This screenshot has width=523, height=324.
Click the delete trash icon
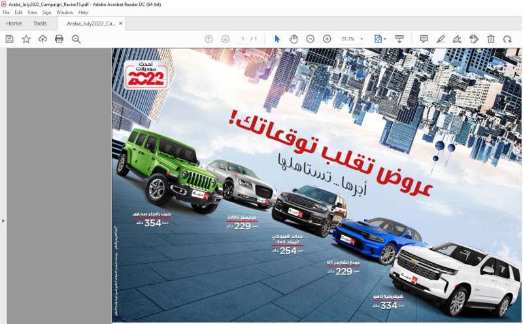[x=491, y=39]
